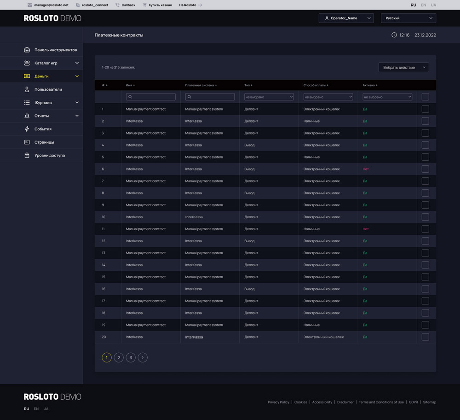Image resolution: width=460 pixels, height=420 pixels.
Task: Select the checkbox for row 6
Action: click(425, 169)
